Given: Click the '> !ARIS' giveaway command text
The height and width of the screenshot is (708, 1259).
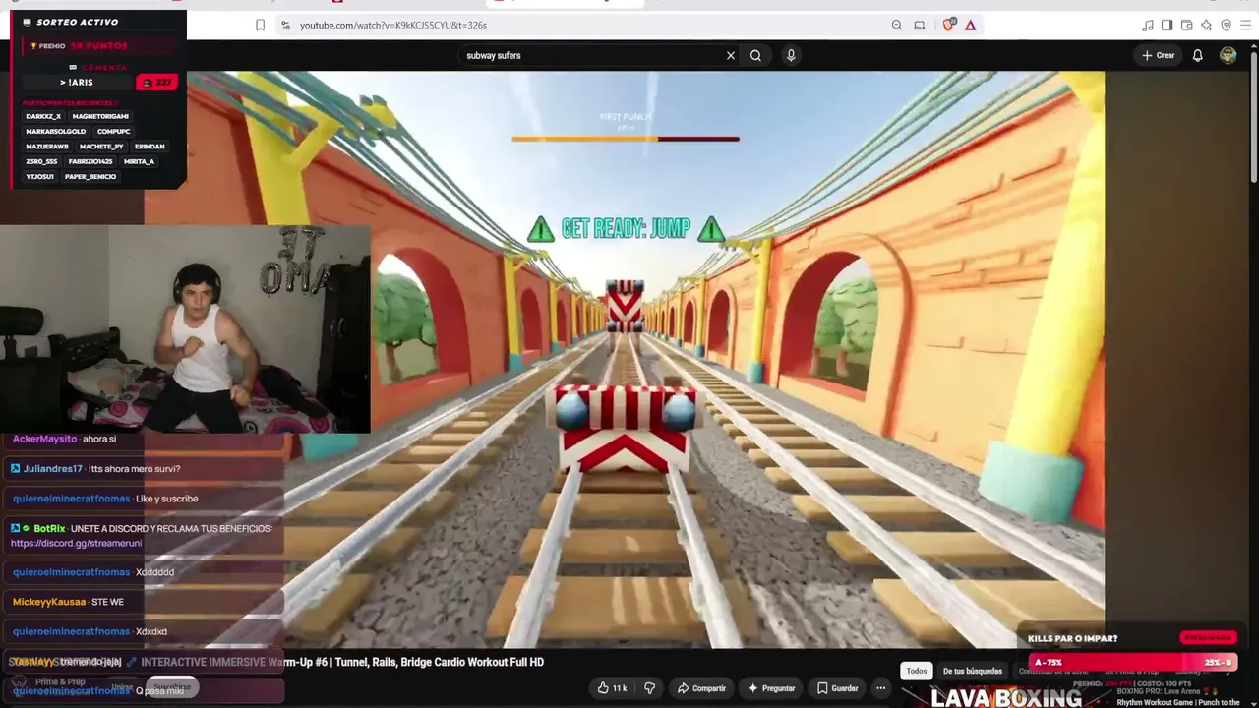Looking at the screenshot, I should click(77, 83).
